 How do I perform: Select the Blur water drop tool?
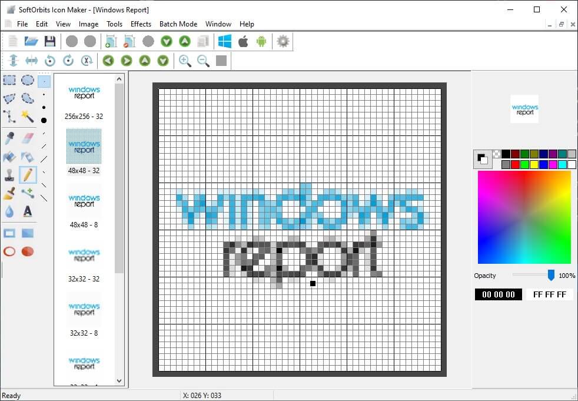(x=9, y=211)
